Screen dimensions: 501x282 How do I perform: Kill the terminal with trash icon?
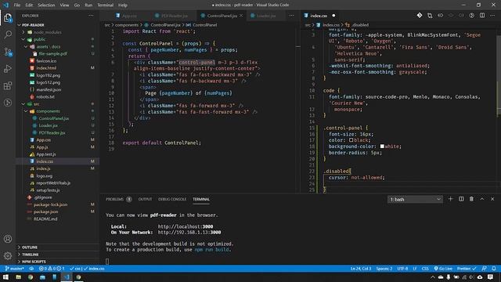[x=471, y=199]
